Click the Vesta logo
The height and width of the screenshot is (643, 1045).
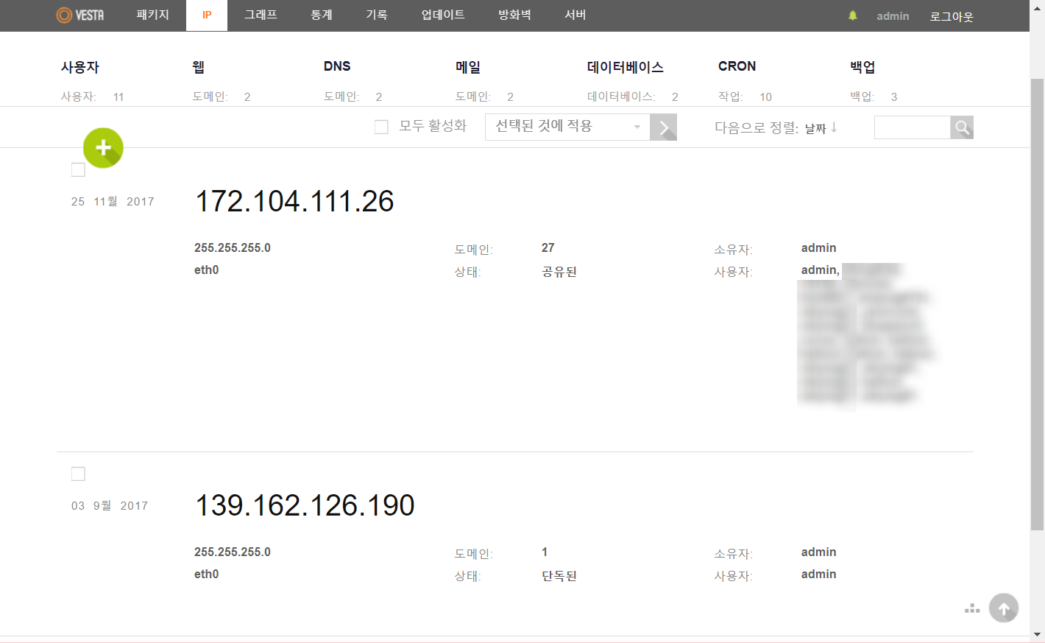point(80,15)
